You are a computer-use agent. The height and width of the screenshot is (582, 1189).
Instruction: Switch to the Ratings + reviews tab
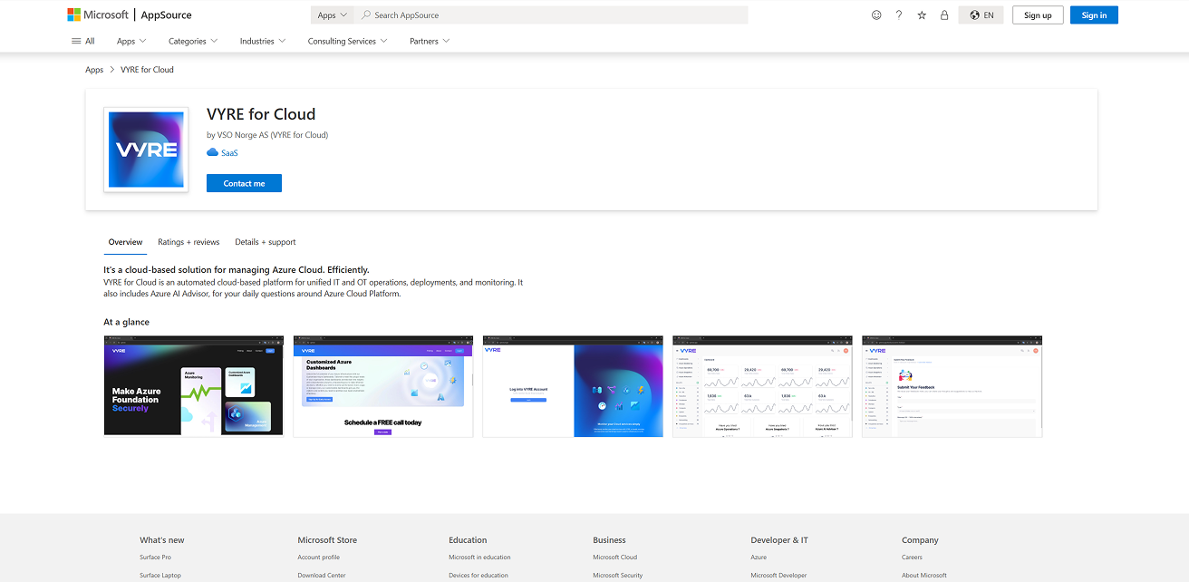coord(188,242)
